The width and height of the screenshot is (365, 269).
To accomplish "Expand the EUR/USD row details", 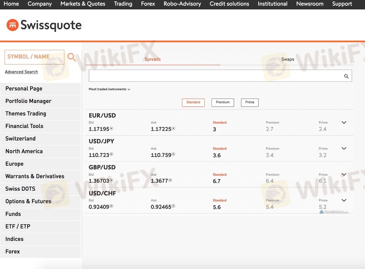I will tap(344, 123).
